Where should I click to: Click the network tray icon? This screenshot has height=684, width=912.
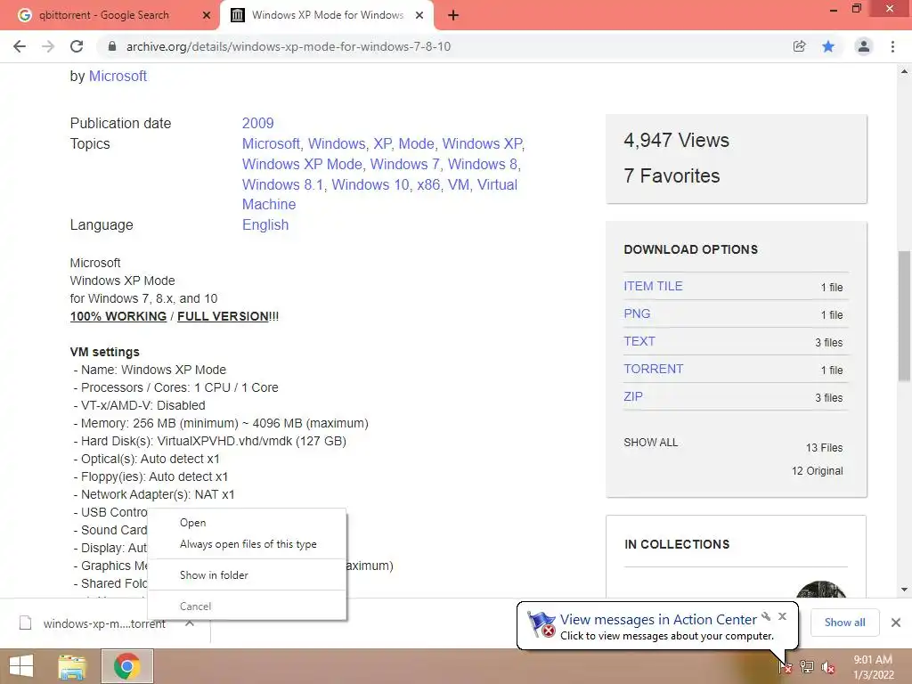coord(807,666)
